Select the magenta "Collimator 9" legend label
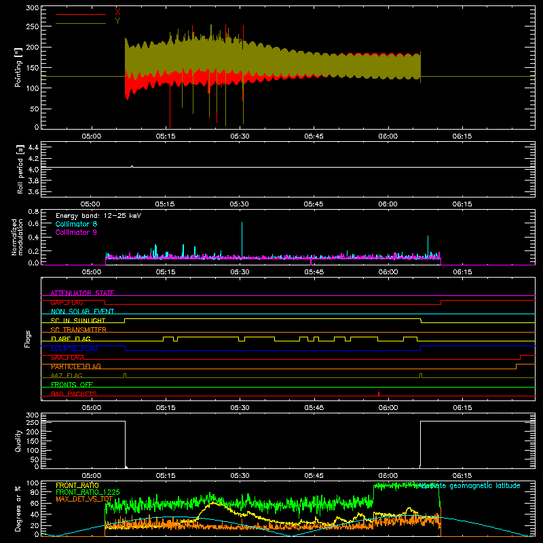The width and height of the screenshot is (543, 543). pyautogui.click(x=76, y=232)
